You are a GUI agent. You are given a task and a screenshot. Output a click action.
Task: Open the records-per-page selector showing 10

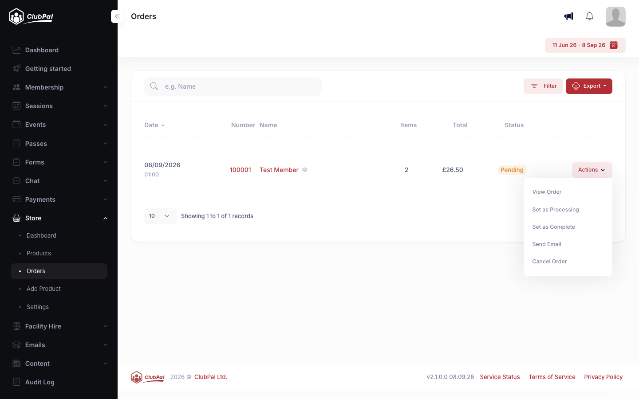click(160, 216)
